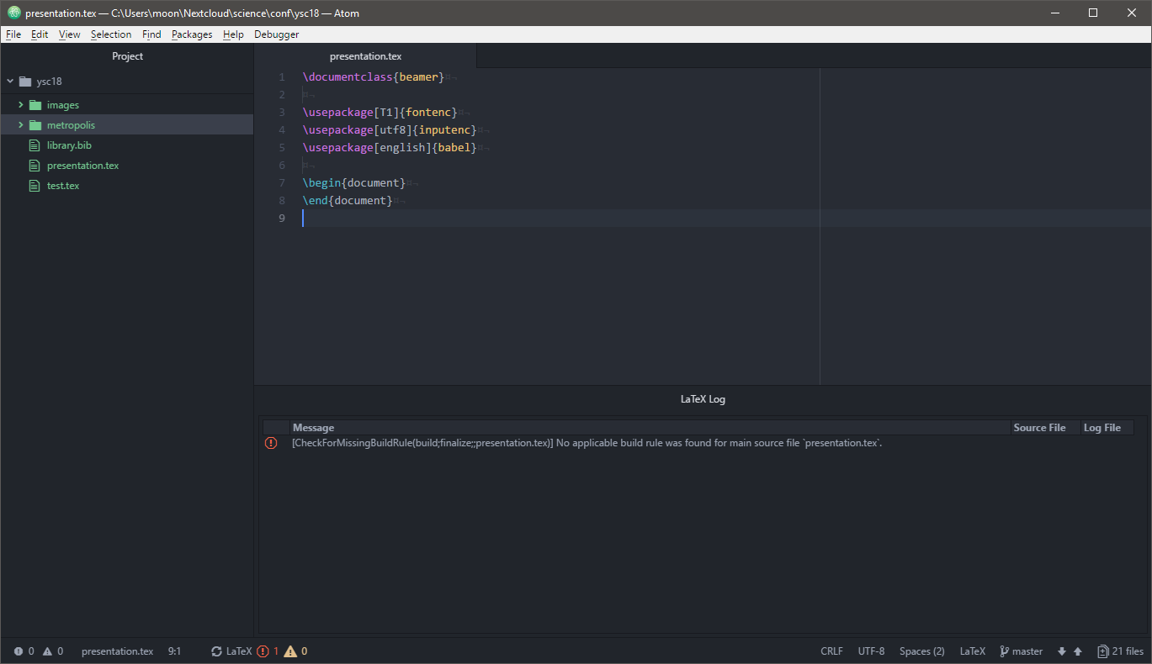Click line number 1 in the gutter
Viewport: 1152px width, 664px height.
pos(282,77)
